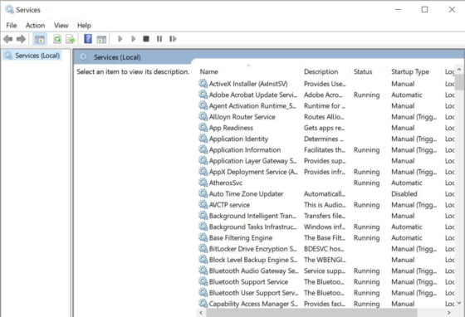Click the Refresh toolbar icon
The width and height of the screenshot is (465, 317).
coord(57,39)
